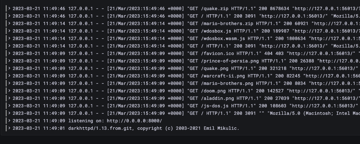Expand the mario-brothers.zip log row chevron
The height and width of the screenshot is (144, 360).
coord(9,23)
